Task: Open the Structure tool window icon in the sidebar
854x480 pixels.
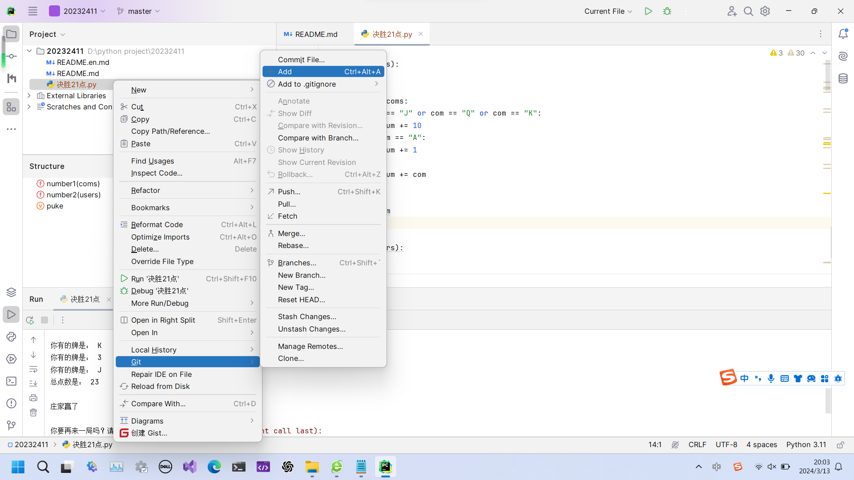Action: pyautogui.click(x=12, y=107)
